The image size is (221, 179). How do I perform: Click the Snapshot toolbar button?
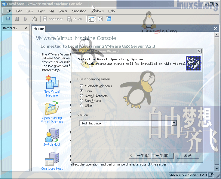(53, 19)
